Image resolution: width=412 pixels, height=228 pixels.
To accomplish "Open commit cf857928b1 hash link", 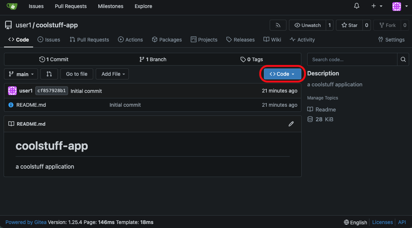I will pyautogui.click(x=52, y=91).
